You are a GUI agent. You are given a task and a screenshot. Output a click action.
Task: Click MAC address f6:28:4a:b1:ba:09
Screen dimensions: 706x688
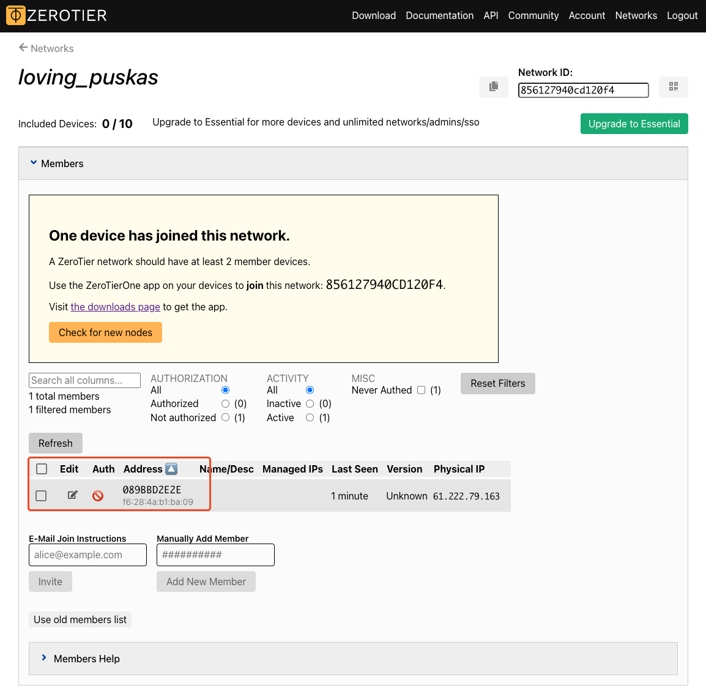[158, 502]
